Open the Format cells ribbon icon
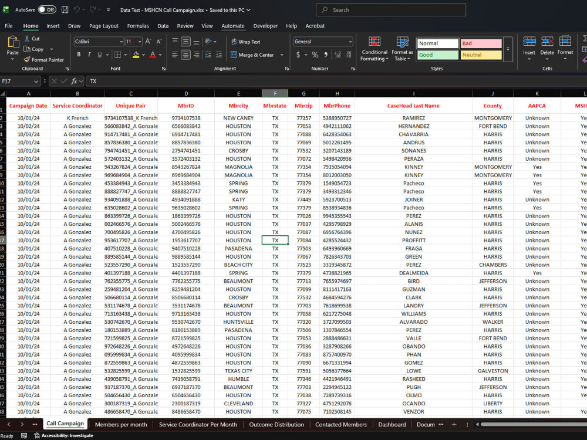The image size is (587, 440). tap(565, 42)
